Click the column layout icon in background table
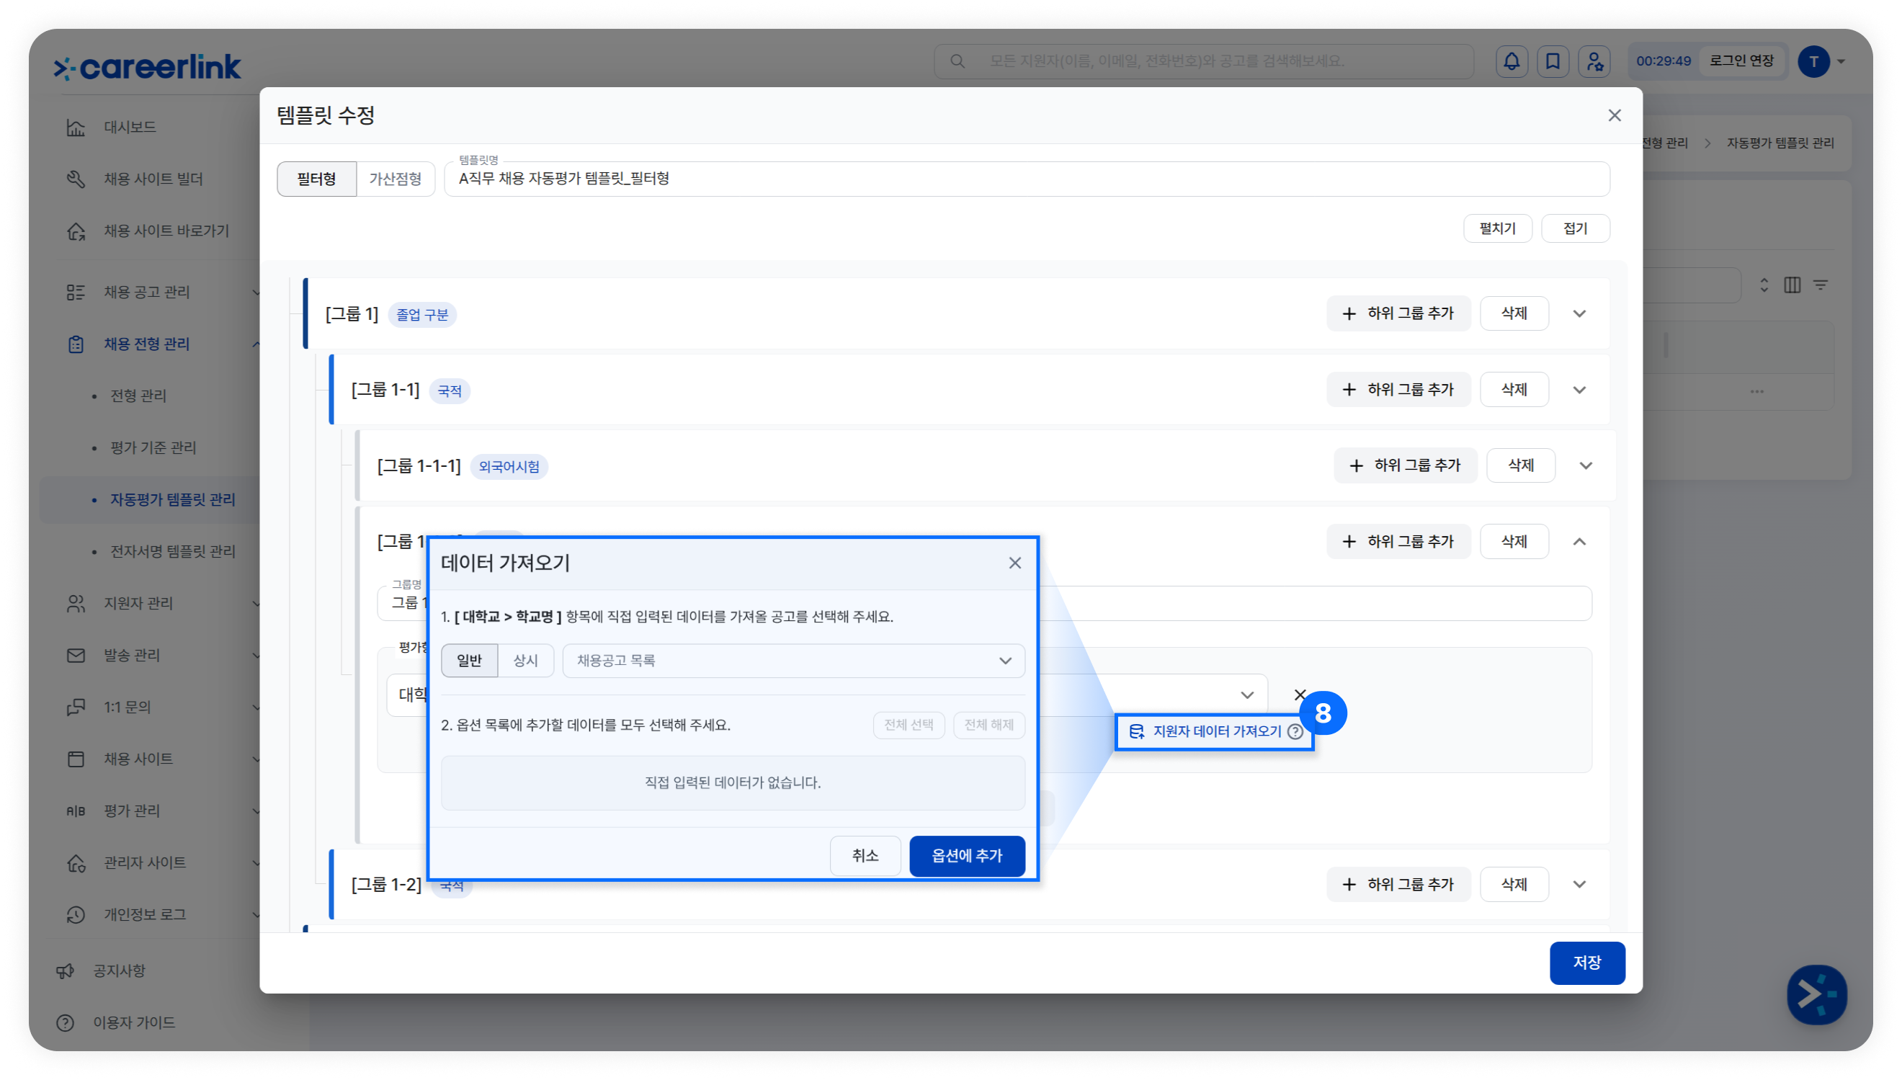1902x1080 pixels. coord(1792,285)
